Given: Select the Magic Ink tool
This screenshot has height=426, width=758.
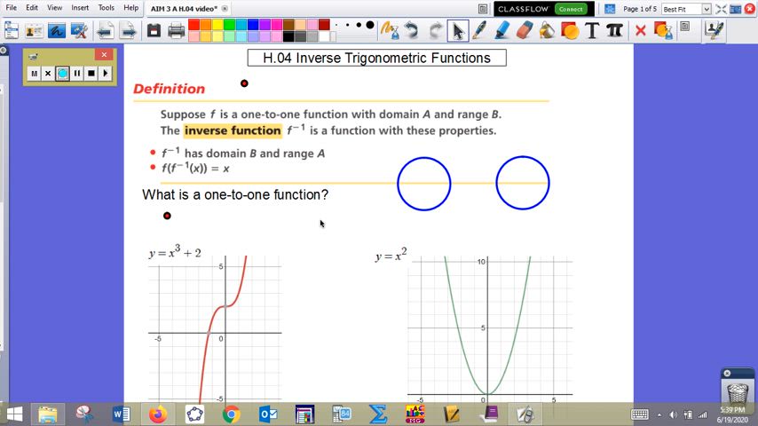Looking at the screenshot, I should pos(389,30).
